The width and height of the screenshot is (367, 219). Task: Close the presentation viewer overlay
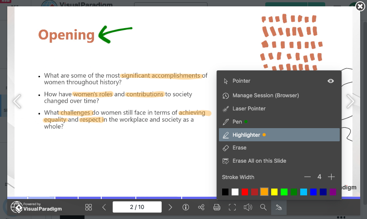point(360,6)
